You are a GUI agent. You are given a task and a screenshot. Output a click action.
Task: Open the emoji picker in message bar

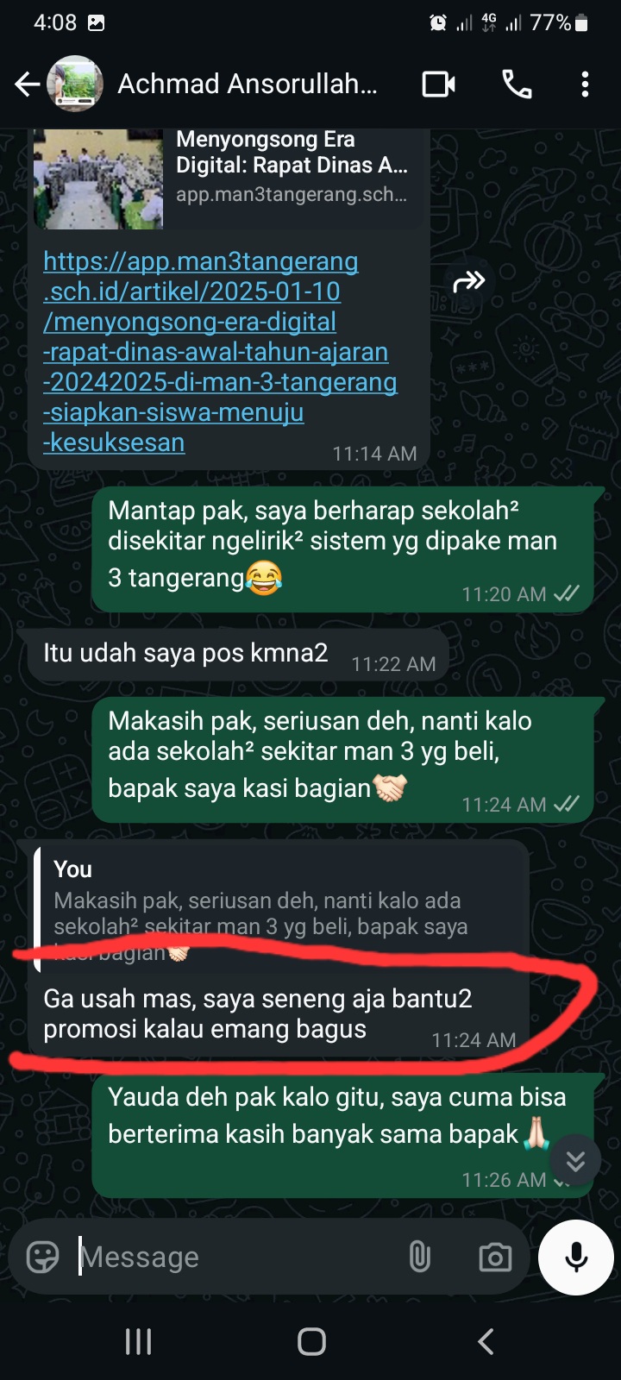pos(42,1257)
